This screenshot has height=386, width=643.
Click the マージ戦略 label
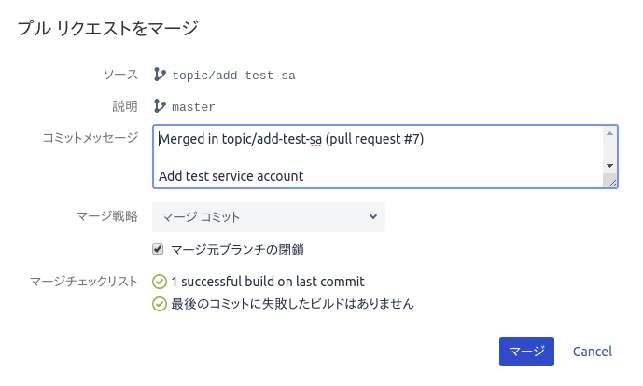(107, 216)
